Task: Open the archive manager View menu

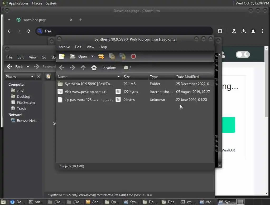Action: point(90,47)
